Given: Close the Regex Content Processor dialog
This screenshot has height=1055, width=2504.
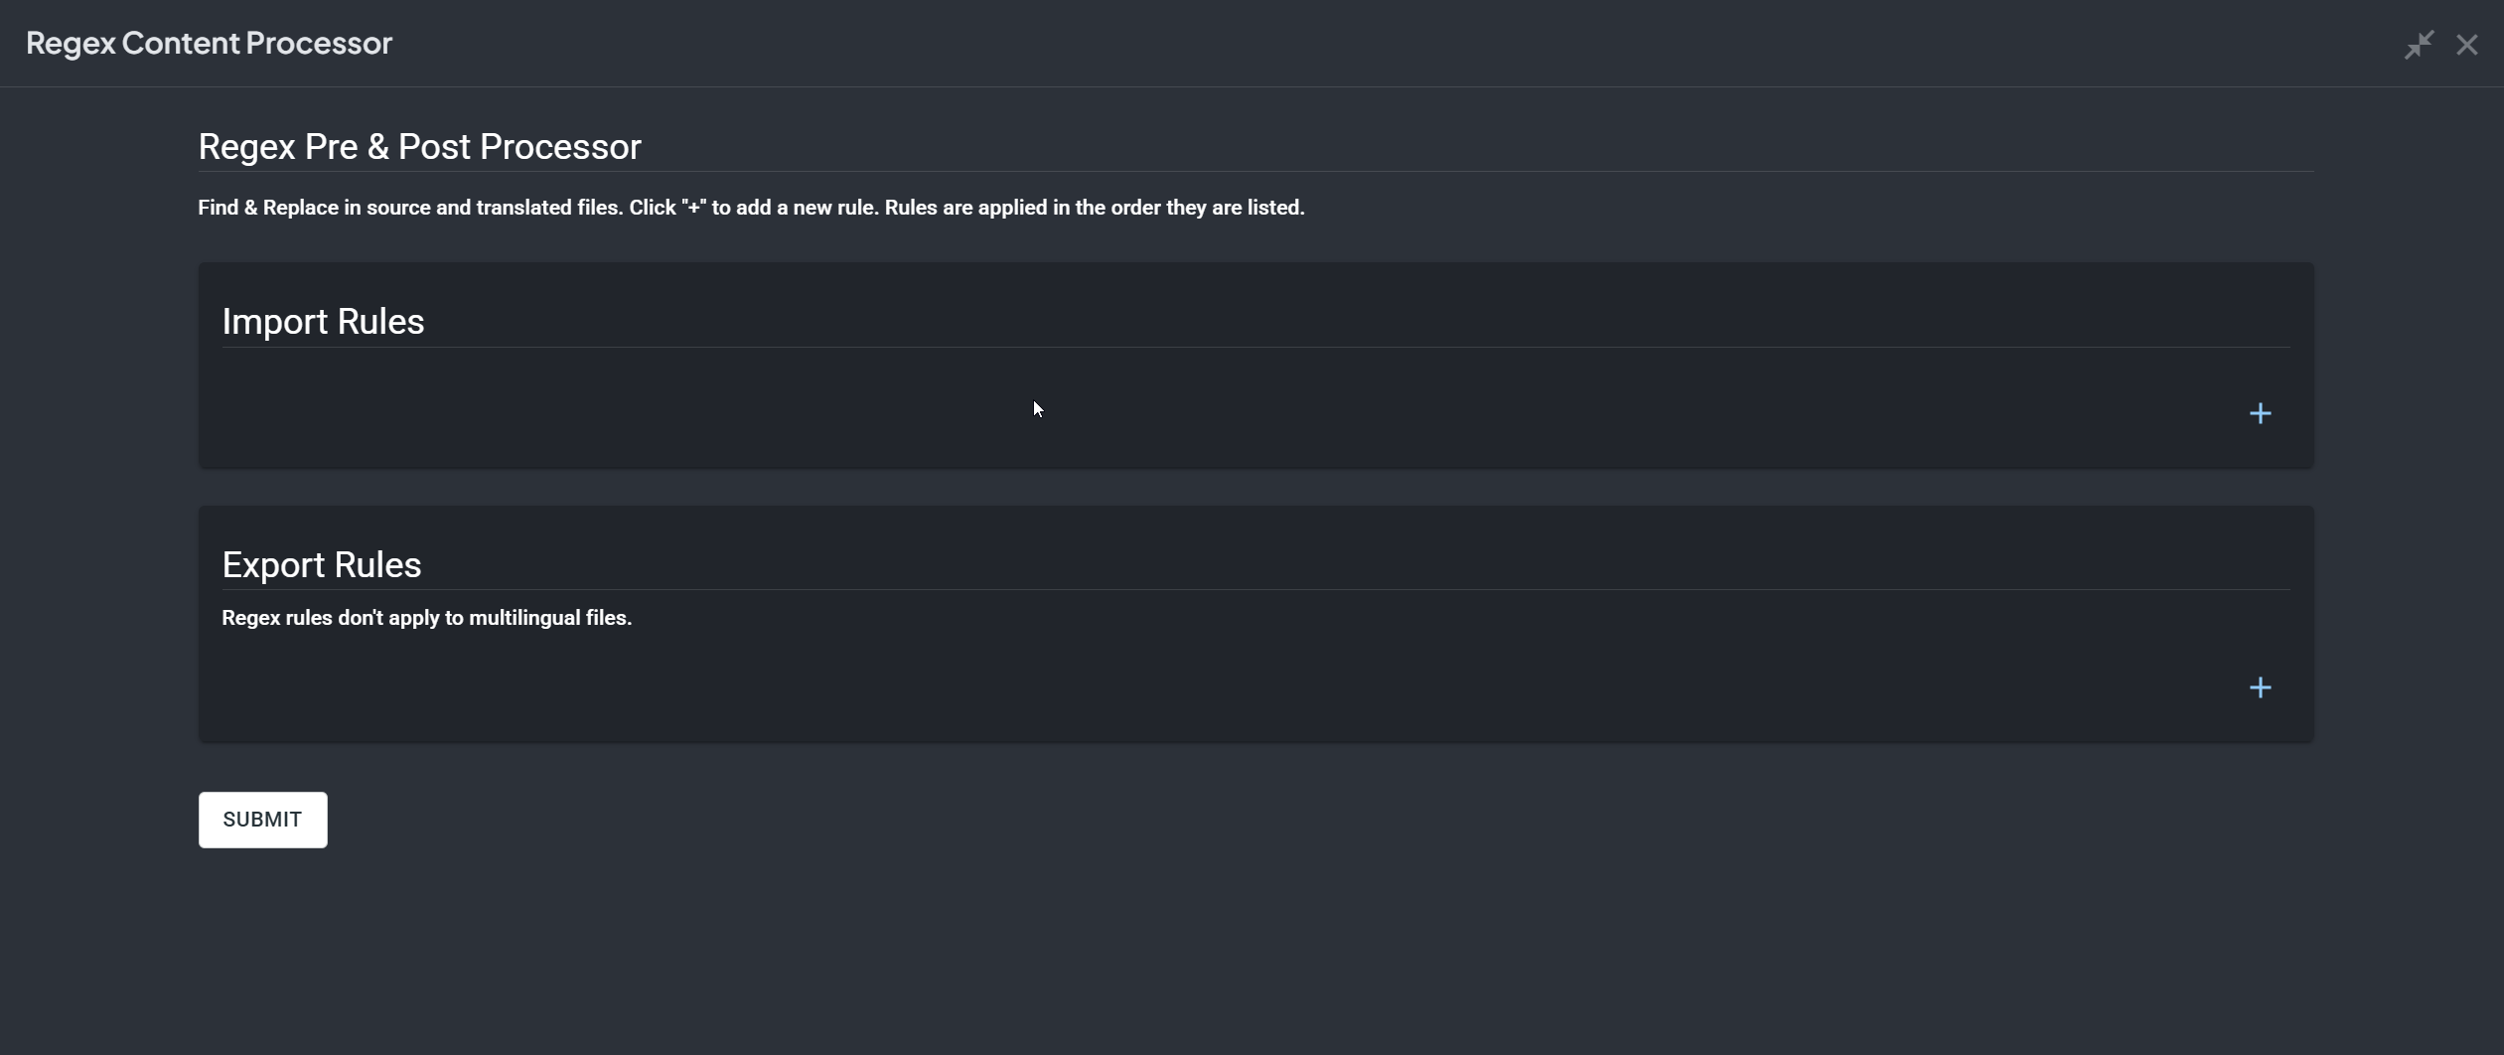Looking at the screenshot, I should tap(2466, 45).
